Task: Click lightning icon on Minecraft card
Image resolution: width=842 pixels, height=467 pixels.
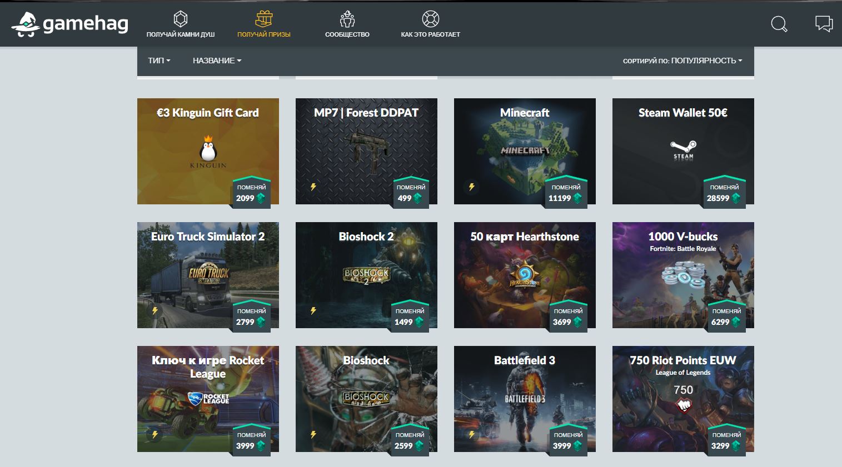Action: (x=472, y=187)
